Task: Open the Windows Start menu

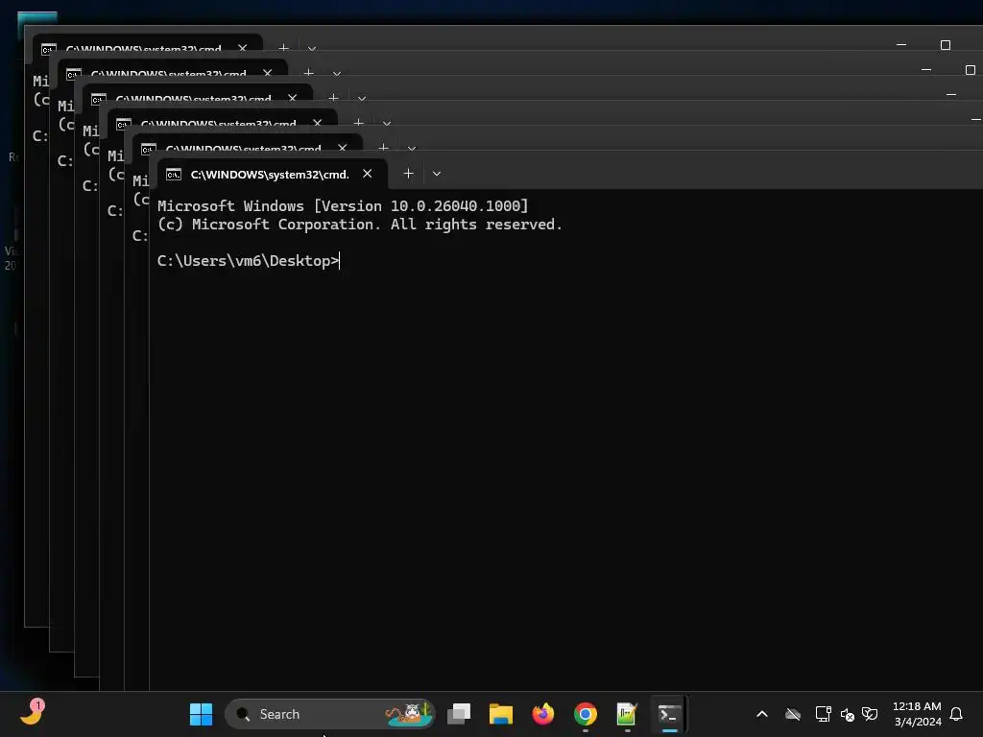Action: coord(202,714)
